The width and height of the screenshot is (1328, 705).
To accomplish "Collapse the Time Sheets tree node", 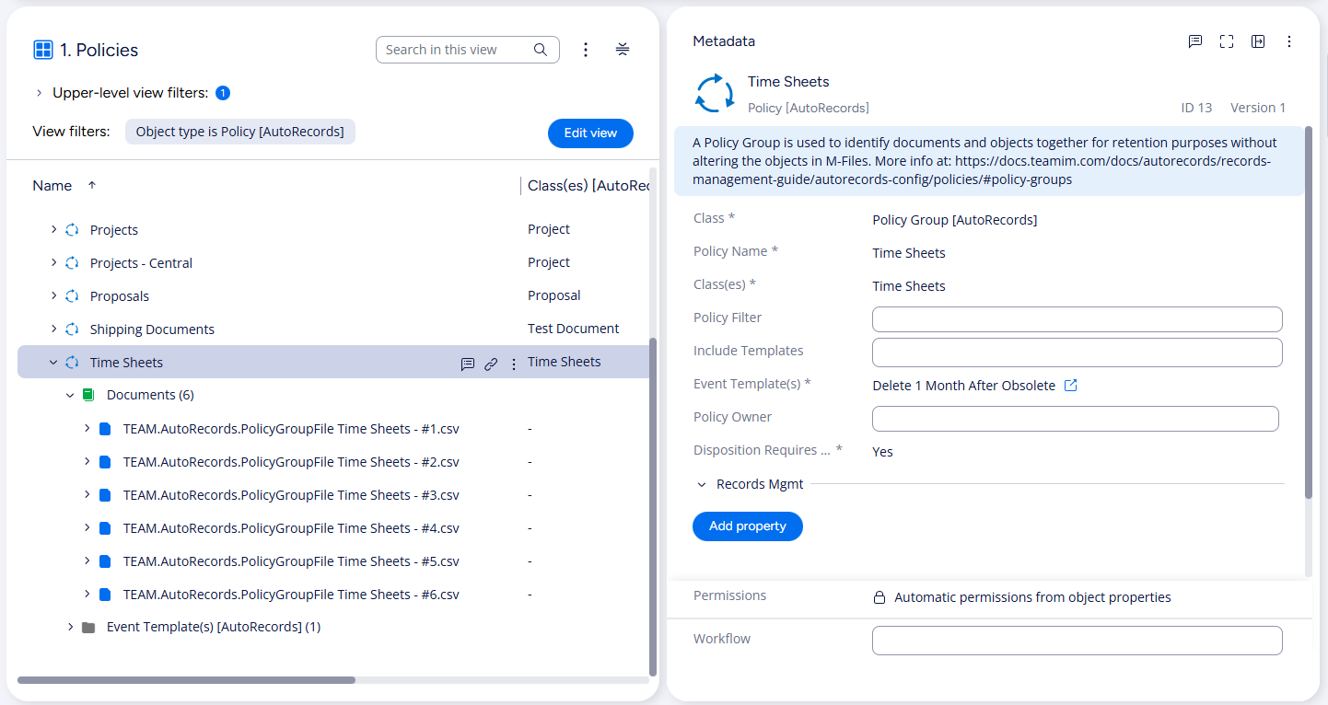I will pos(53,363).
